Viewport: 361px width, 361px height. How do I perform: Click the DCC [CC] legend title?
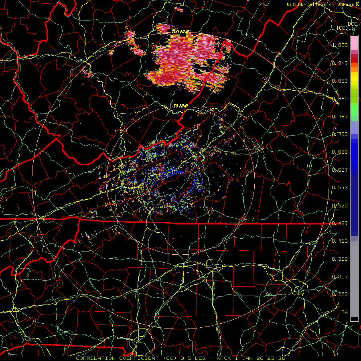click(347, 26)
